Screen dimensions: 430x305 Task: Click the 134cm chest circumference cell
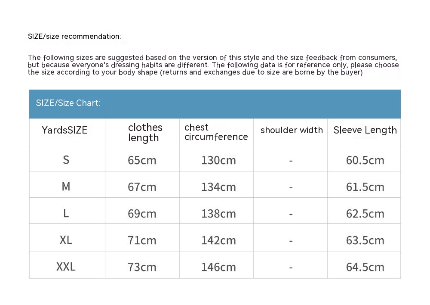(218, 187)
